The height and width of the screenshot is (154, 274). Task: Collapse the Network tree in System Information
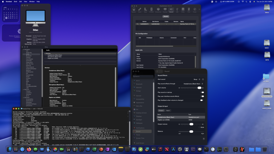pyautogui.click(x=23, y=90)
